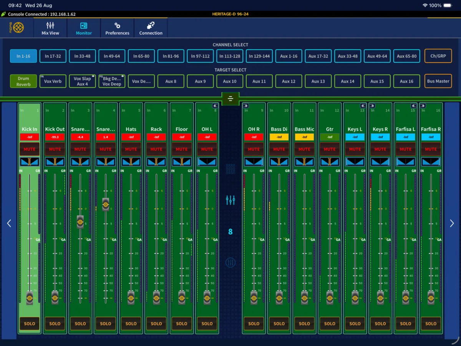Select channel bank In 1-16

(23, 56)
